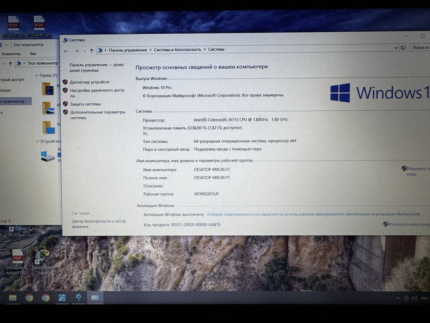
Task: Select the local disk drive icon
Action: (x=47, y=156)
